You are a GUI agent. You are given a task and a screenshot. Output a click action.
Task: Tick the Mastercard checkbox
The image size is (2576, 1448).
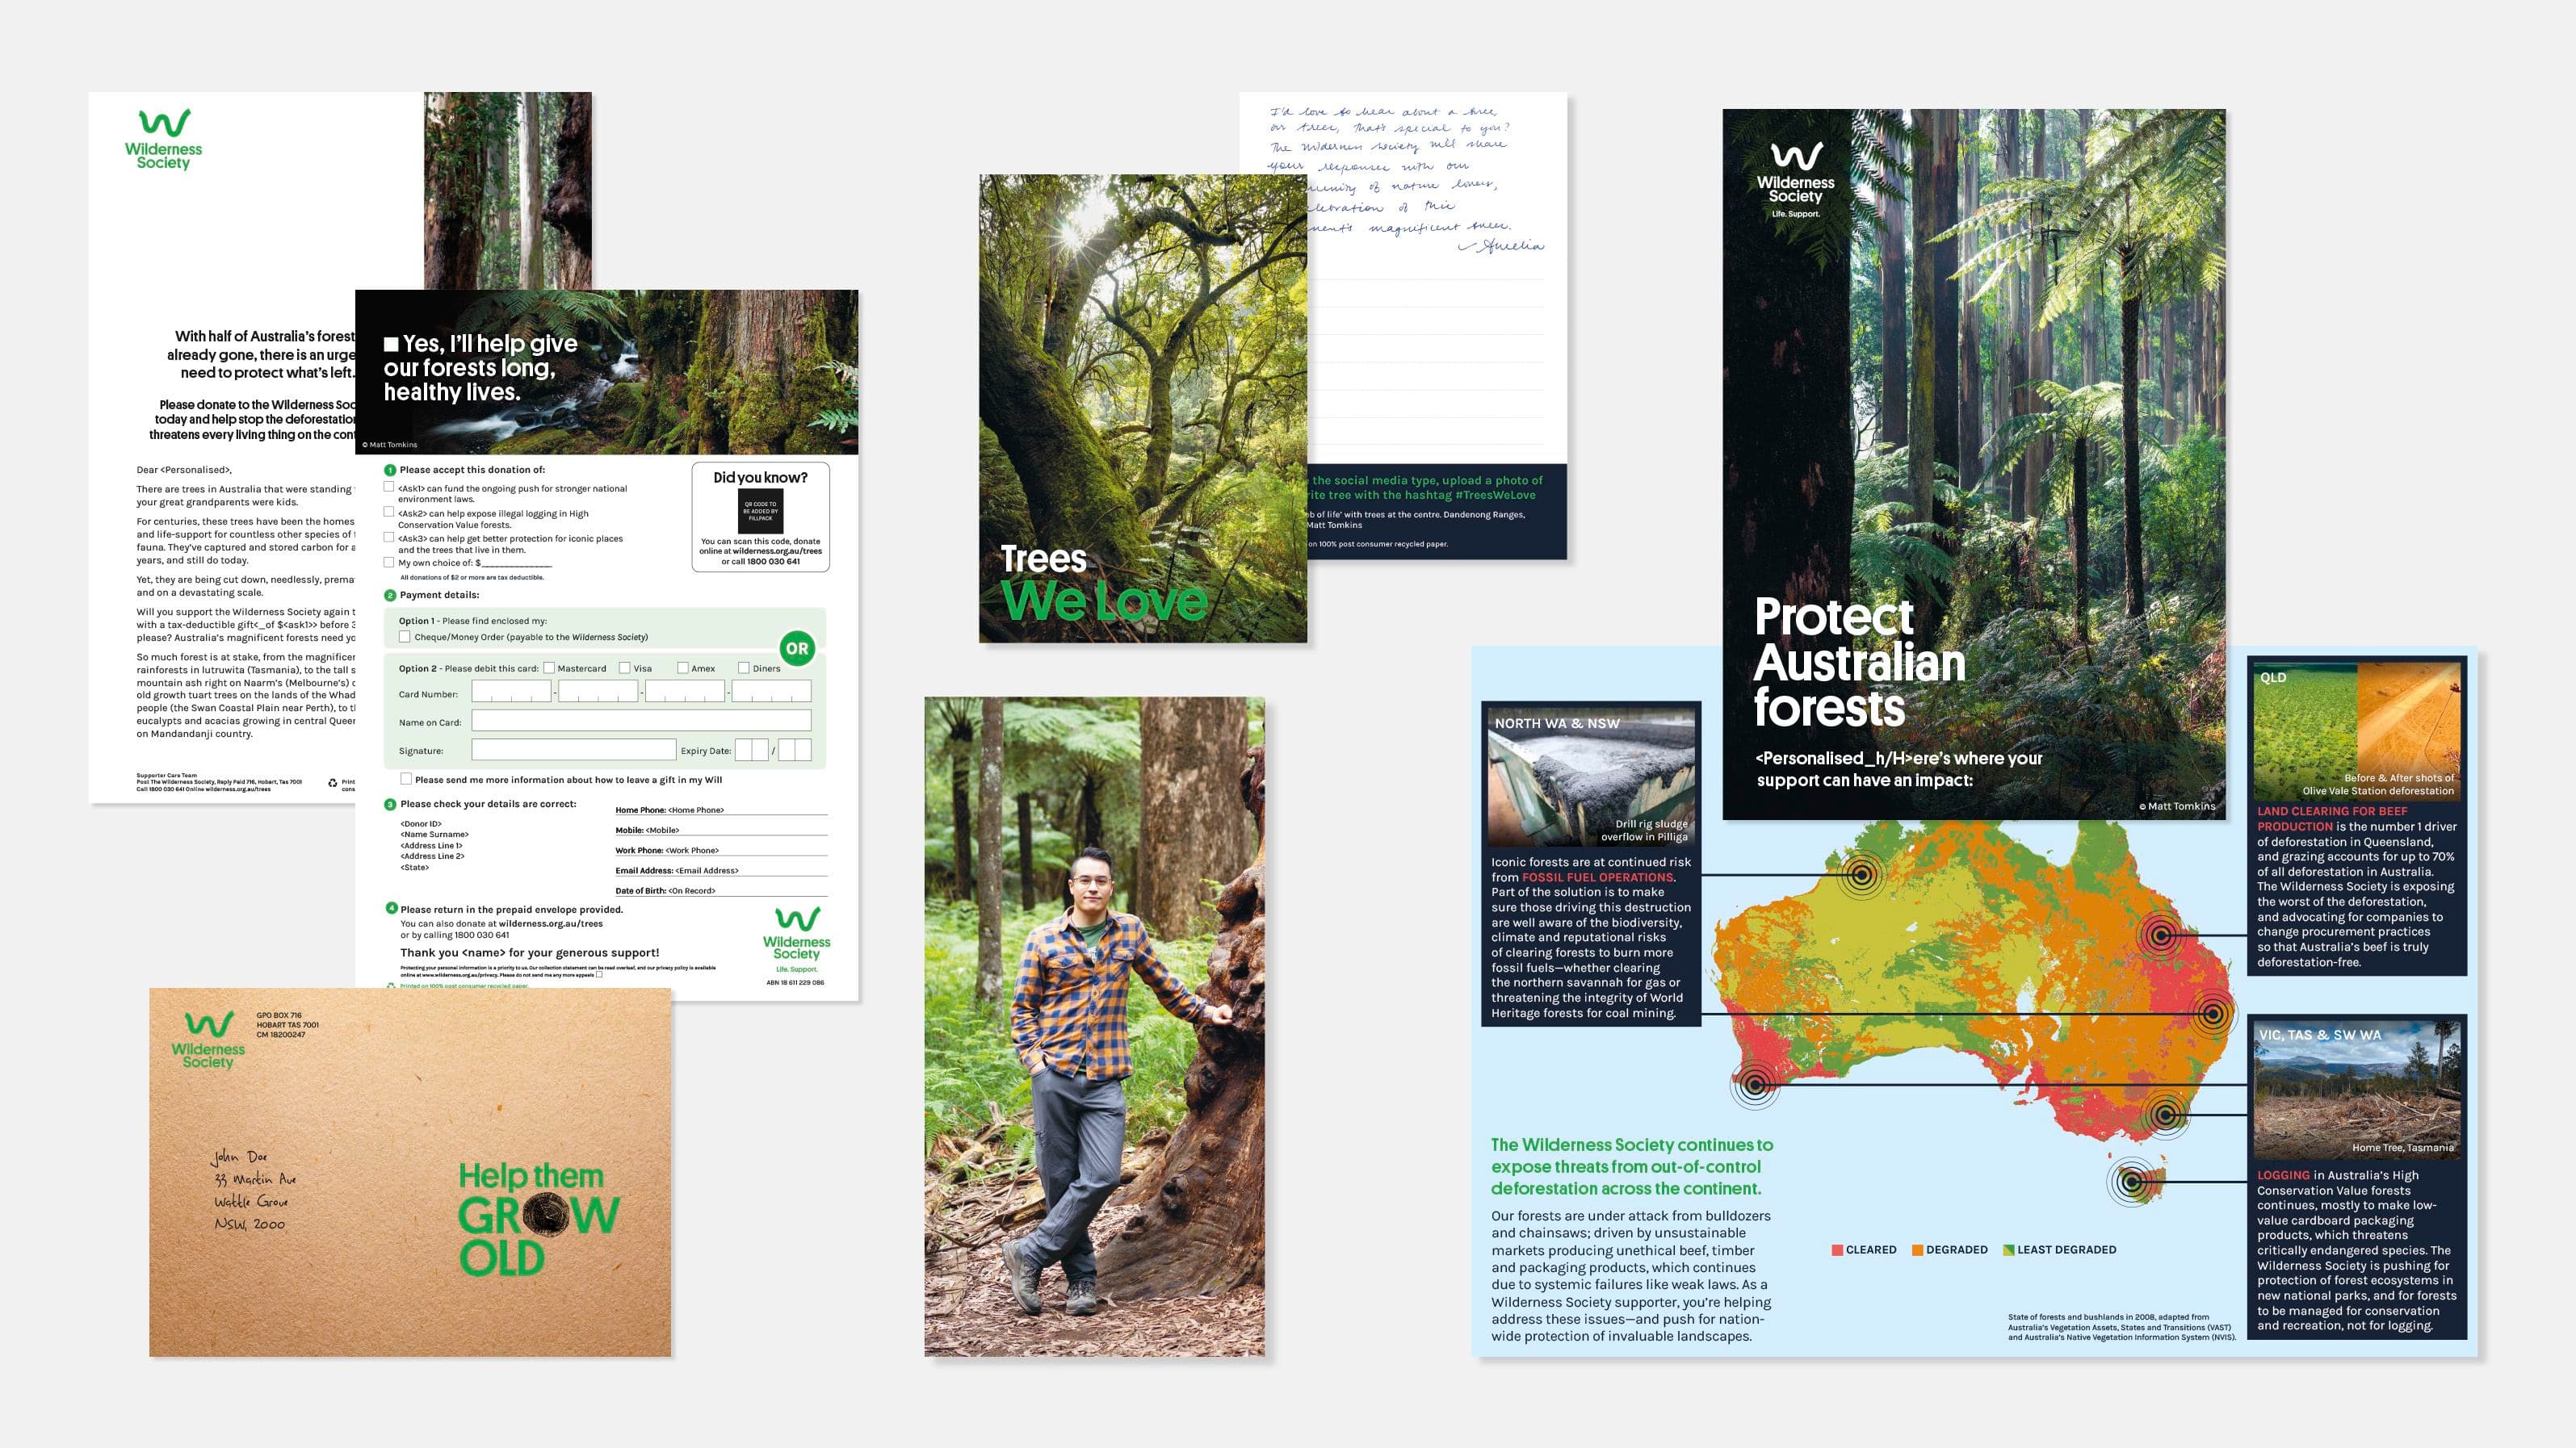549,668
